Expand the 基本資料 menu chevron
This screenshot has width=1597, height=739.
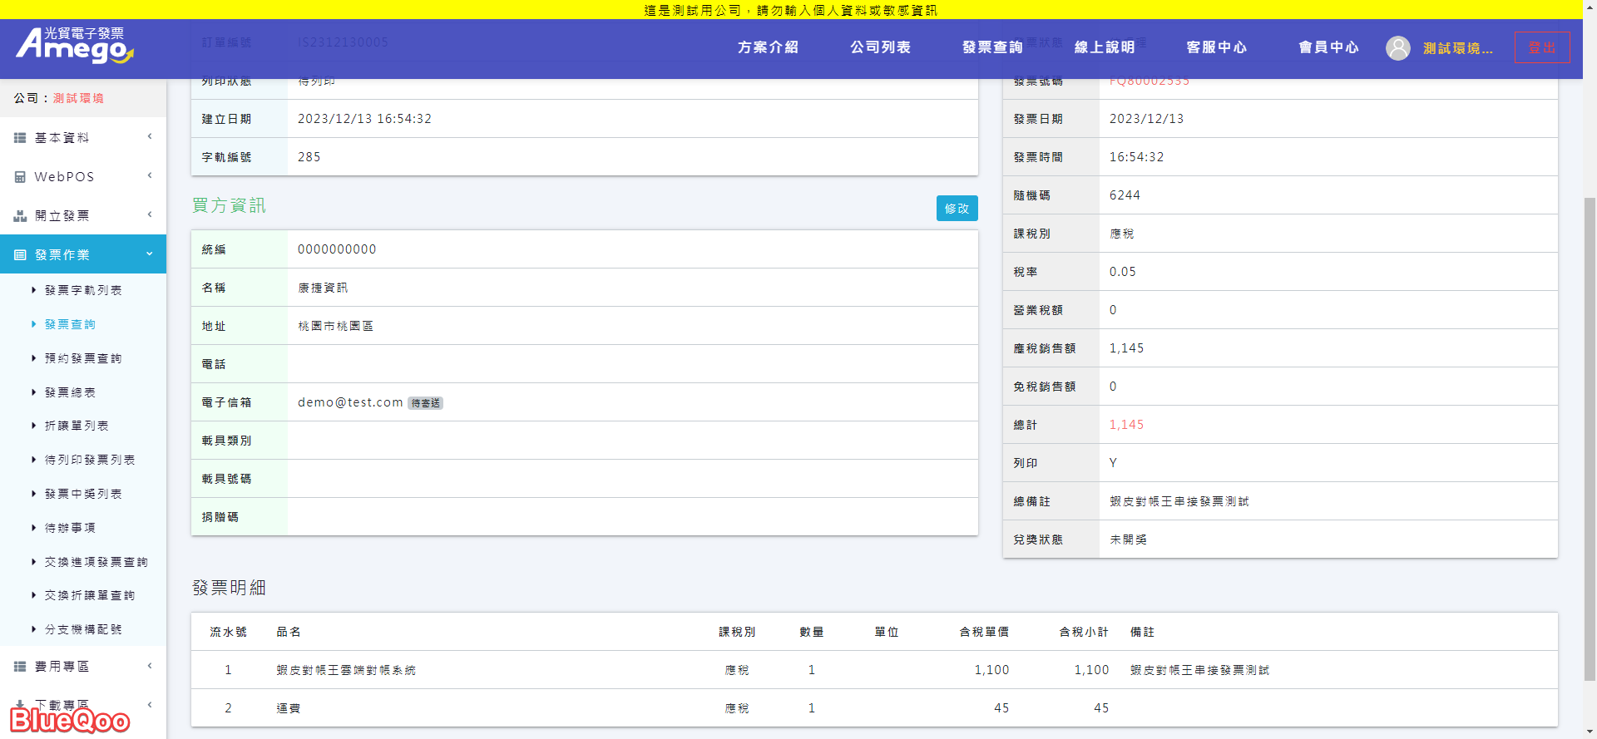pyautogui.click(x=150, y=137)
